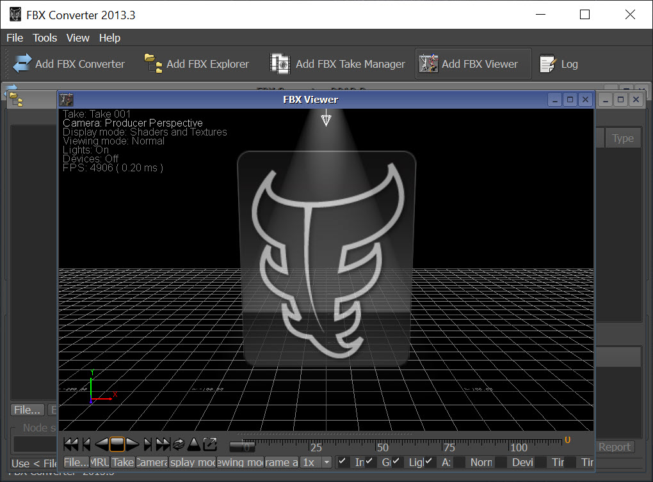Step back one frame in viewer
The image size is (653, 482).
[x=86, y=444]
